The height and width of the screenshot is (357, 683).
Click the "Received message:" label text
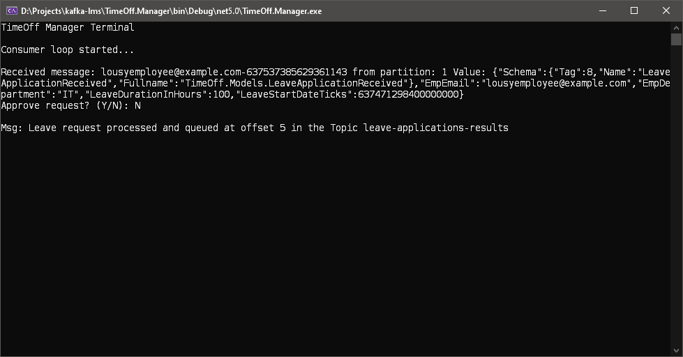pos(48,73)
